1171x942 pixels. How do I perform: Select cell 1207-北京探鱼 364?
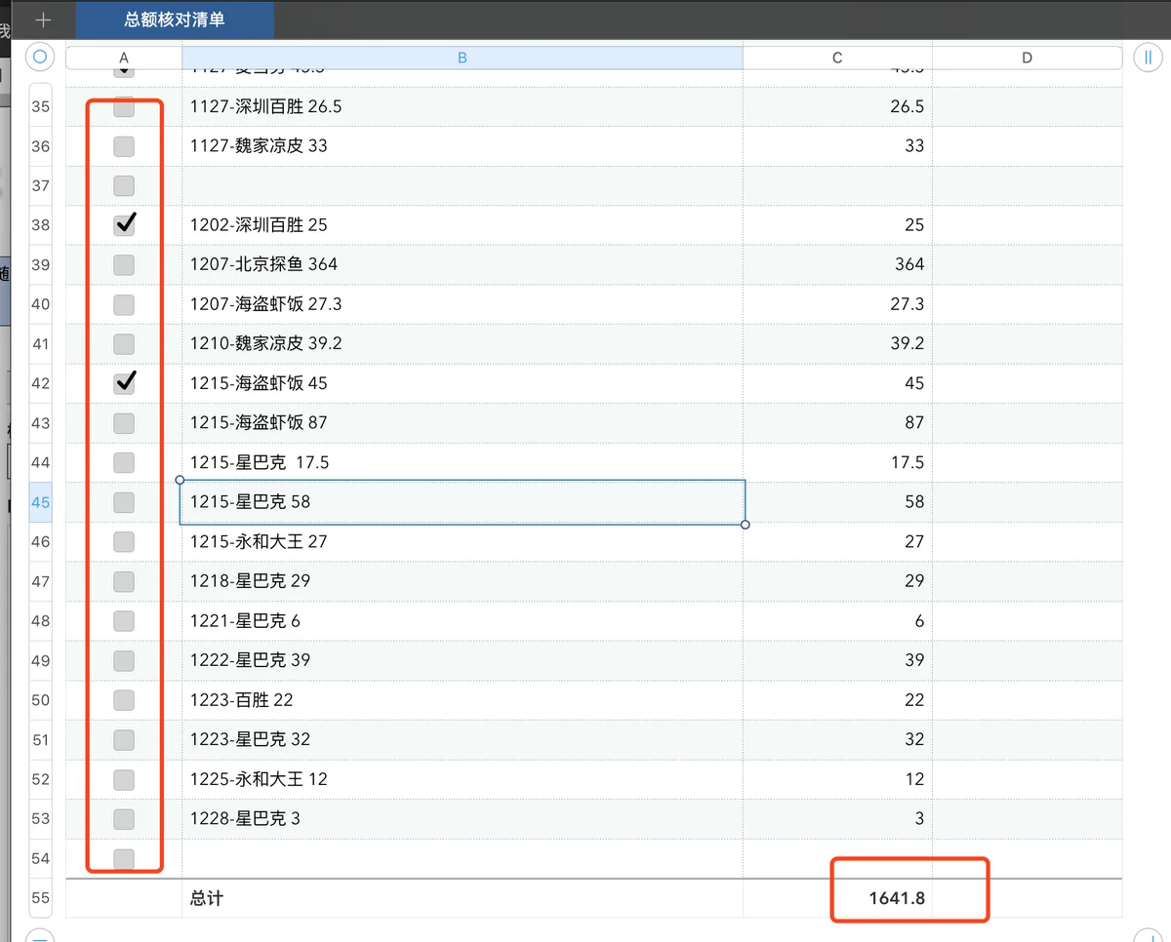click(x=463, y=264)
